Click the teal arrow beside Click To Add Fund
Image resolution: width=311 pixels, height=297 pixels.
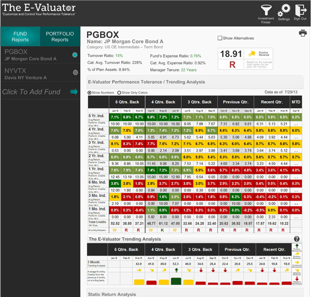pyautogui.click(x=74, y=91)
